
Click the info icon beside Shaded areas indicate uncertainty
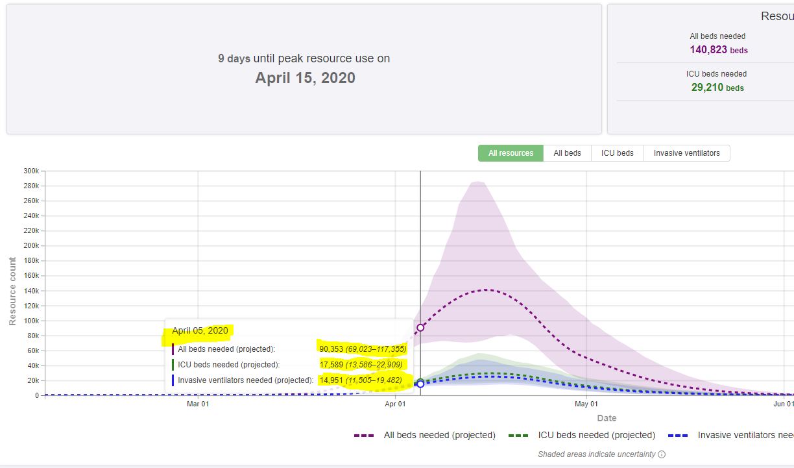662,454
